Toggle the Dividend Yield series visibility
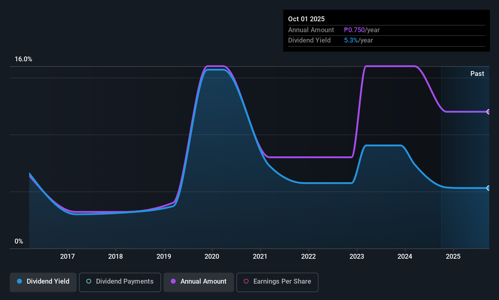Image resolution: width=499 pixels, height=300 pixels. [43, 281]
